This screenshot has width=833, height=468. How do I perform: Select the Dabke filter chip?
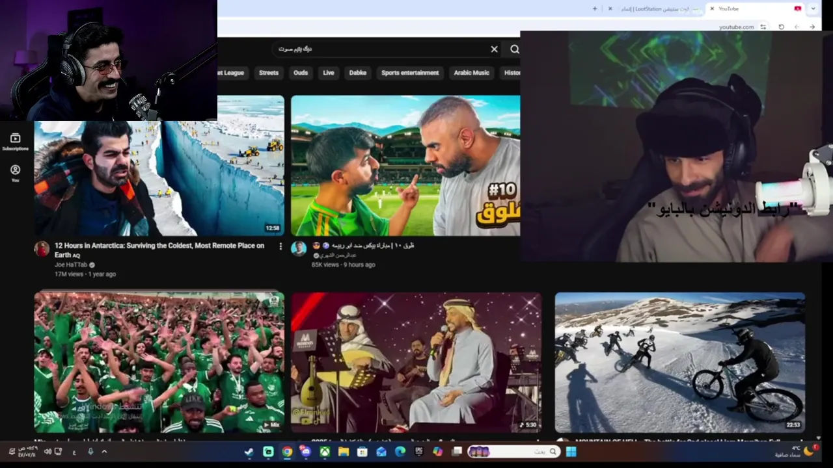[358, 73]
